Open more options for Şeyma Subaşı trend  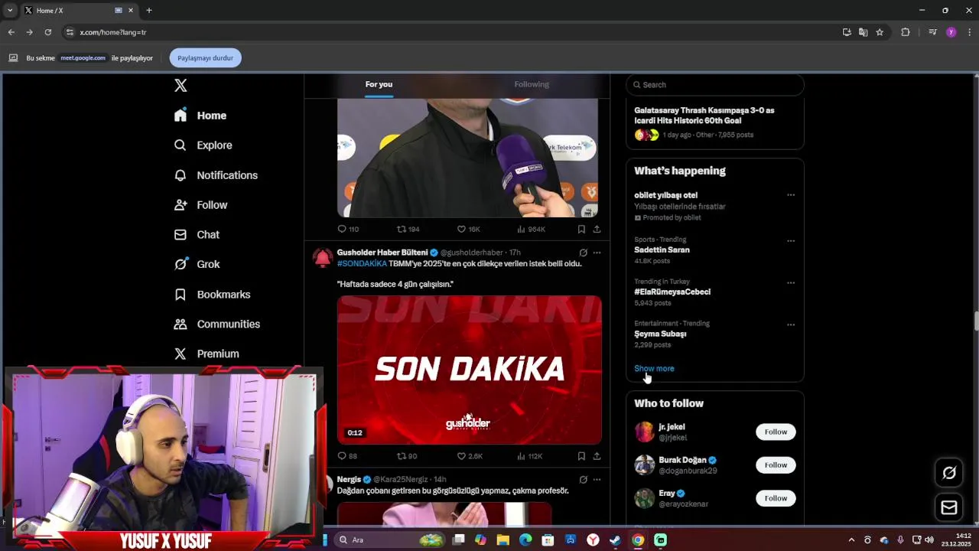791,324
